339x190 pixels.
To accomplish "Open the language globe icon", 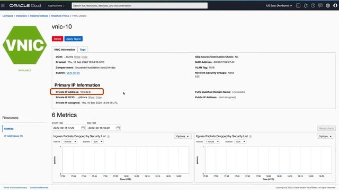I will (x=328, y=6).
